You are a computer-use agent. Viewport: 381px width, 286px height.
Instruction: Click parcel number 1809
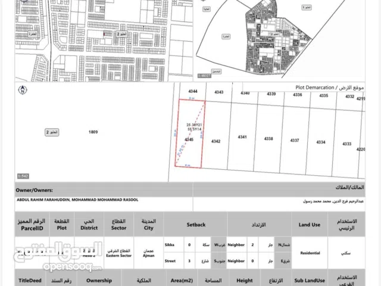[x=93, y=132]
